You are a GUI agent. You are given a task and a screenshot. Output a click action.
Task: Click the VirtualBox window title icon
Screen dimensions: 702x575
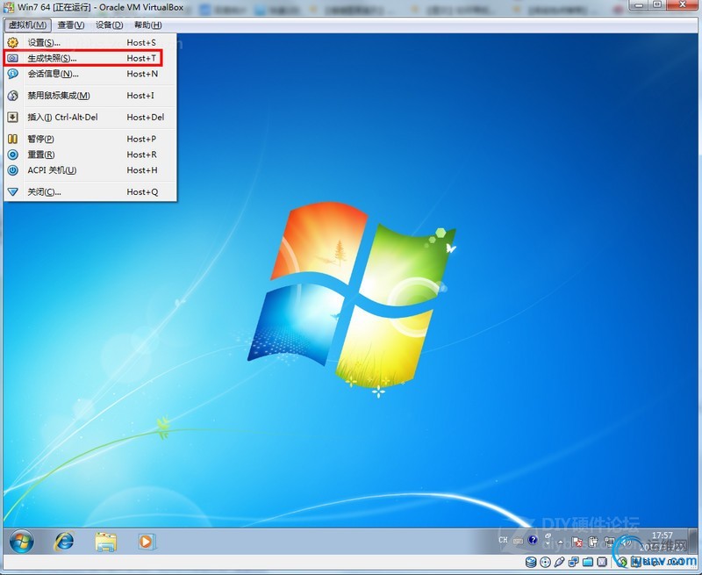click(x=9, y=7)
